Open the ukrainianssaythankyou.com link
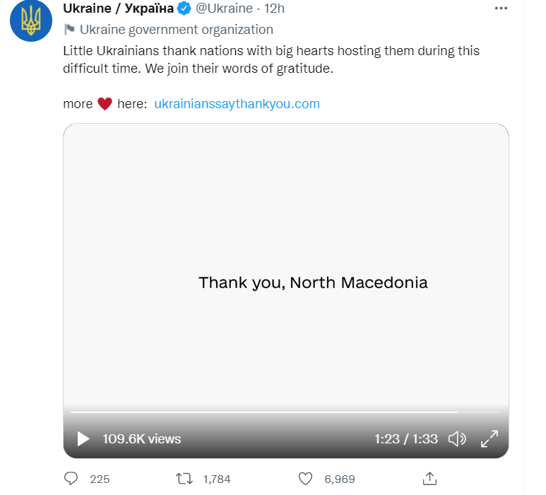Screen dimensions: 546x495 (x=237, y=104)
